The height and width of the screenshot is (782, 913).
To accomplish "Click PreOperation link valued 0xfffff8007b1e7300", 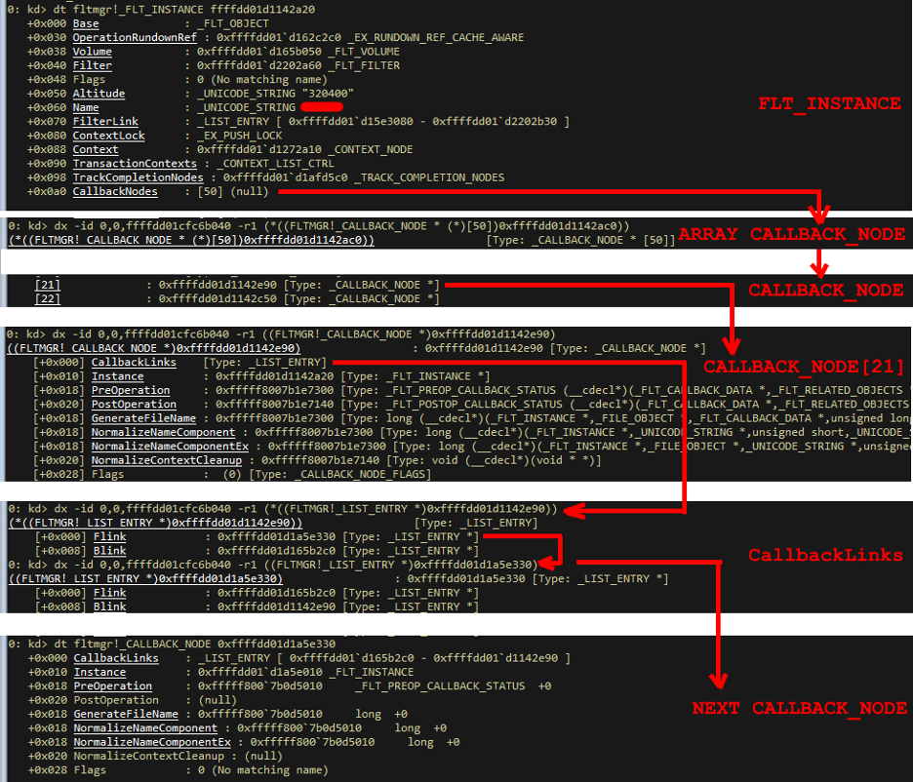I will [x=131, y=390].
